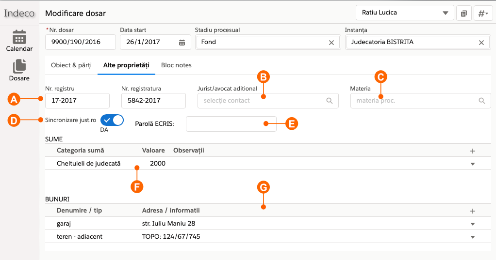Open the hash (#) dropdown menu

(x=483, y=13)
